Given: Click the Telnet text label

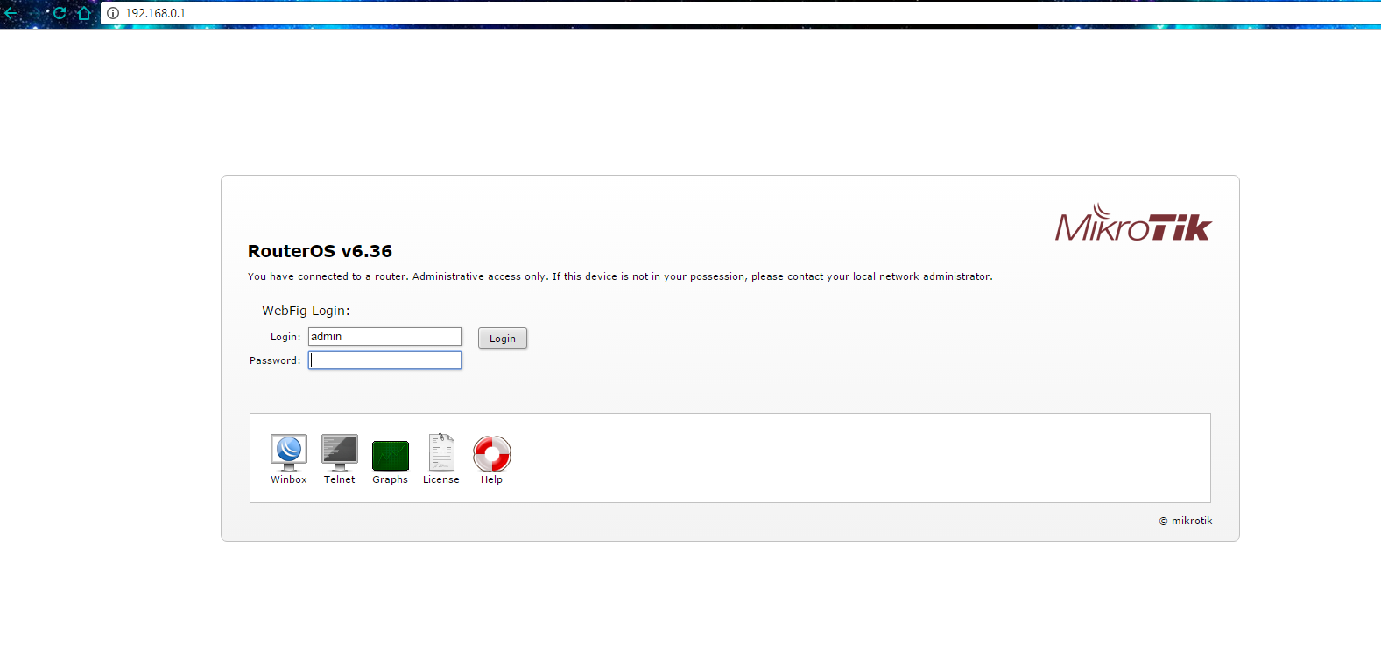Looking at the screenshot, I should coord(340,479).
